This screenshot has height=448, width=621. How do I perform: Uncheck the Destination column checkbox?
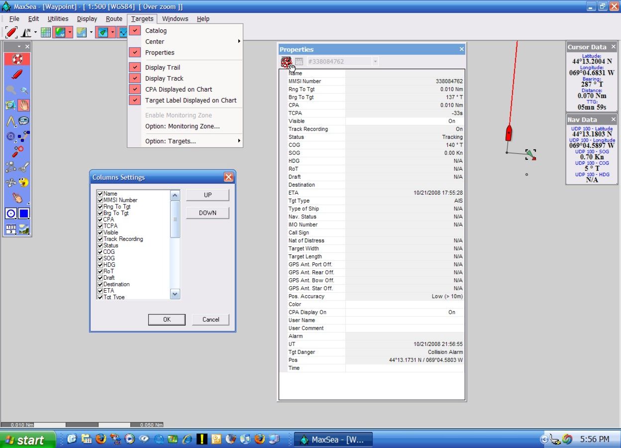point(101,284)
